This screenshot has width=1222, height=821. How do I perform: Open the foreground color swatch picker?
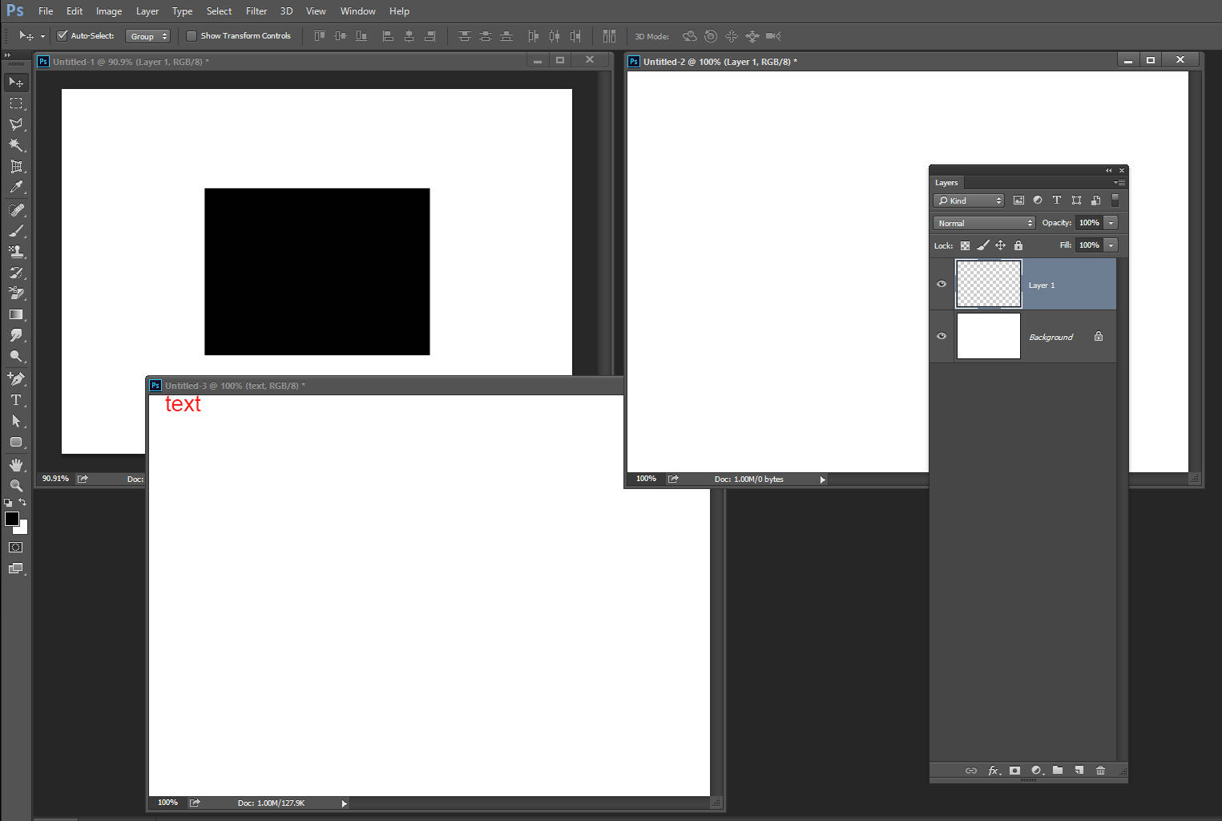(11, 520)
